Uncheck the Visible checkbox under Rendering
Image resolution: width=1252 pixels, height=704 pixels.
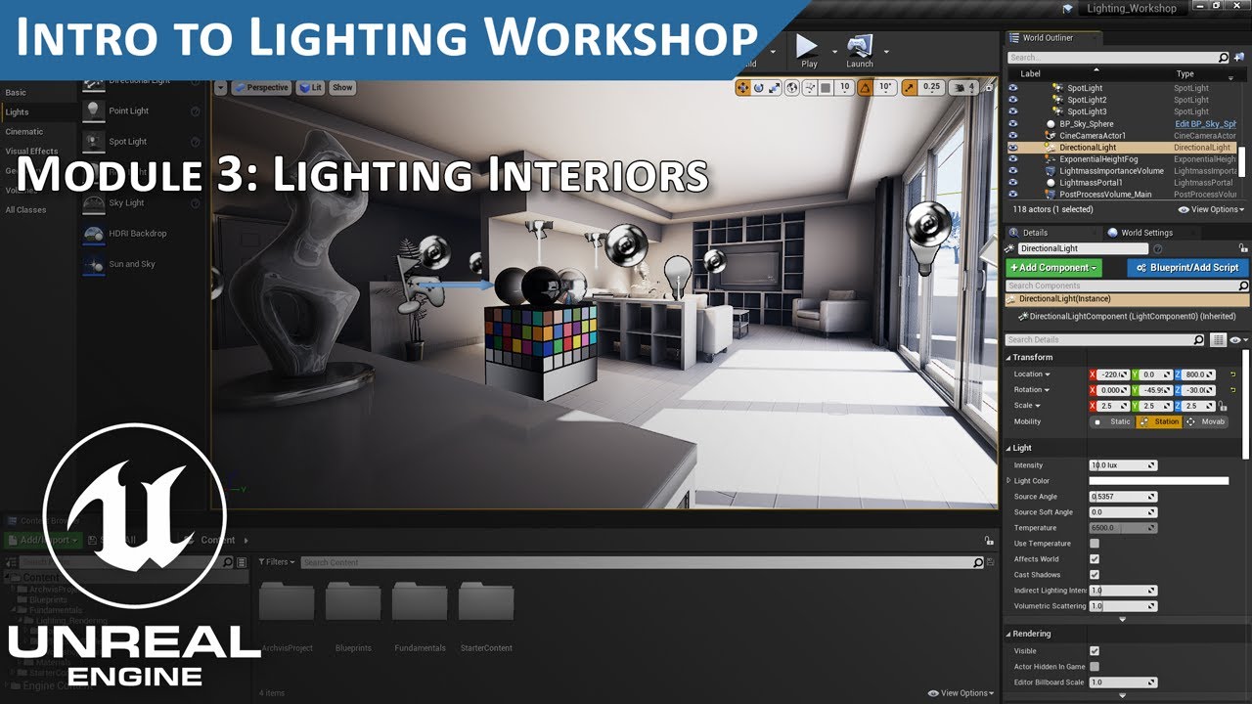click(x=1095, y=651)
